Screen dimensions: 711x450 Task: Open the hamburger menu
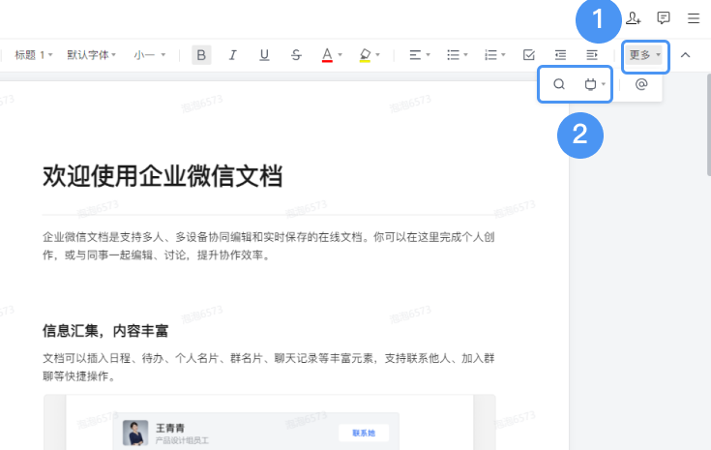point(694,18)
